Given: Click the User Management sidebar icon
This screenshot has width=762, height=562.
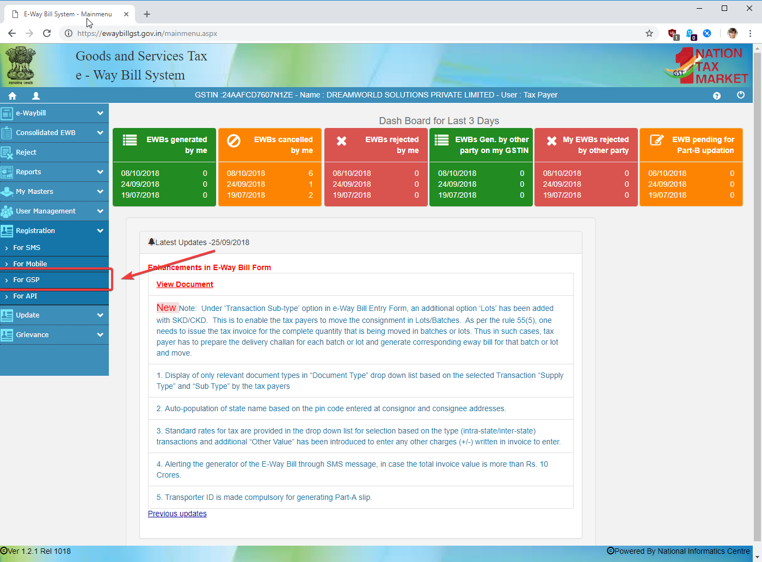Looking at the screenshot, I should (x=7, y=211).
